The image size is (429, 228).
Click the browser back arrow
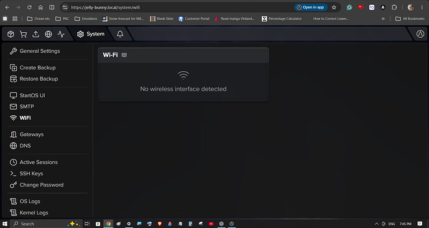click(7, 7)
